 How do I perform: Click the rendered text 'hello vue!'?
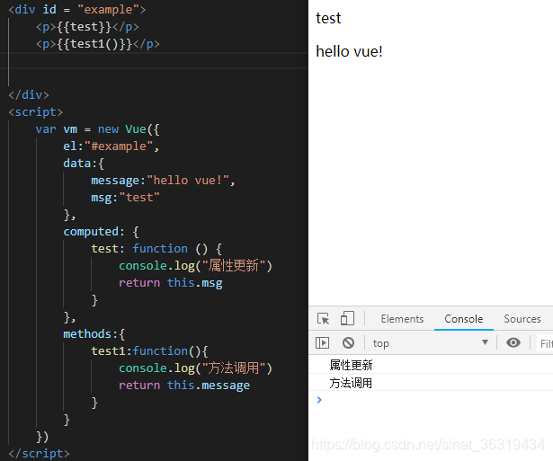(x=349, y=51)
